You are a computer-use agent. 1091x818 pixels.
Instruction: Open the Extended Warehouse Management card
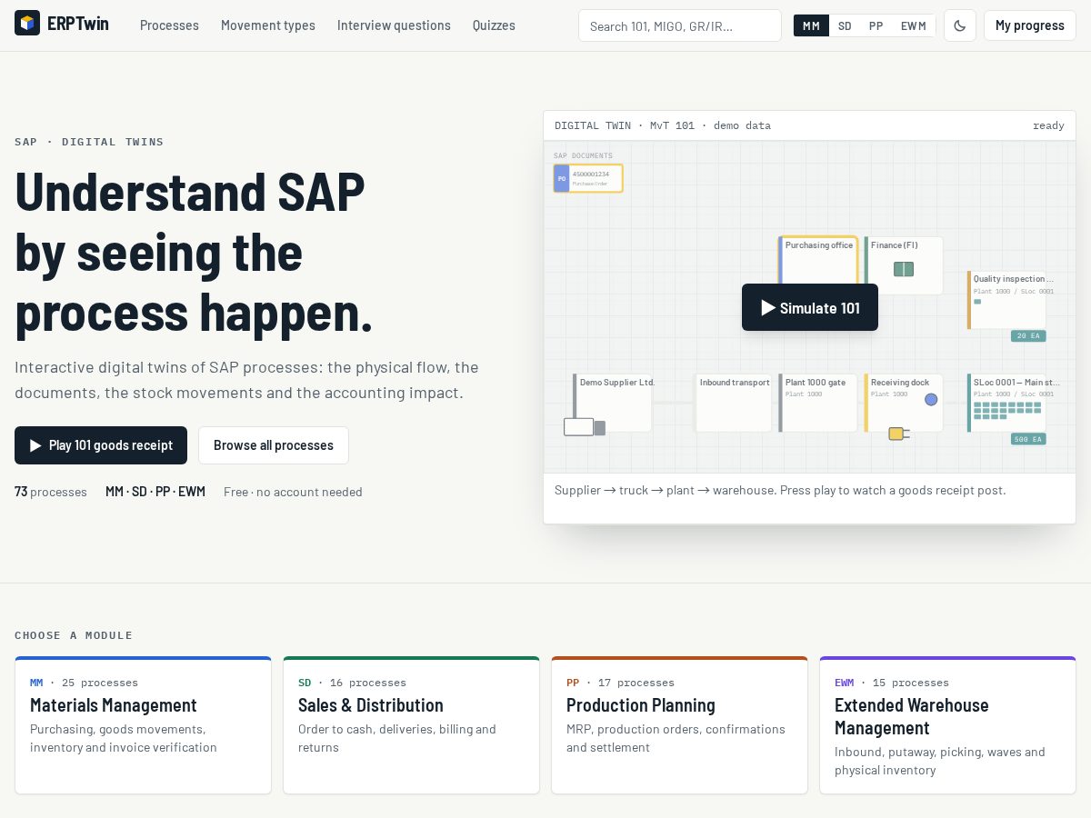(947, 725)
